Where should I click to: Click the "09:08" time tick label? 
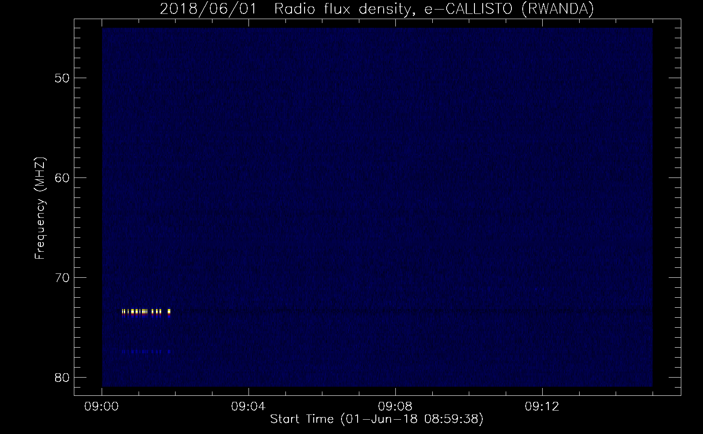pos(395,407)
